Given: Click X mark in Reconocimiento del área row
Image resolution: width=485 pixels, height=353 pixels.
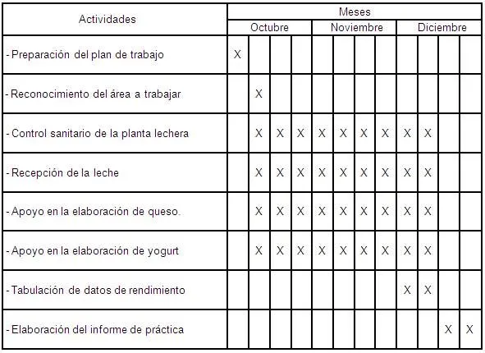Looking at the screenshot, I should [x=259, y=94].
